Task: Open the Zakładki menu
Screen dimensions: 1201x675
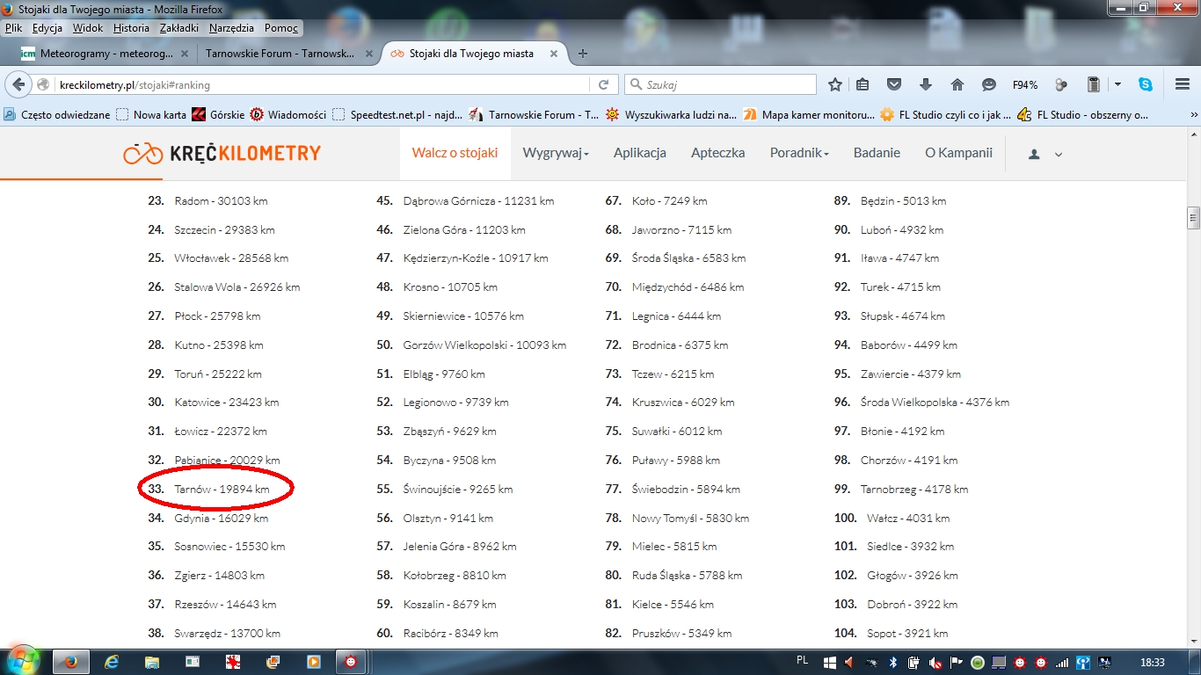Action: click(x=178, y=28)
